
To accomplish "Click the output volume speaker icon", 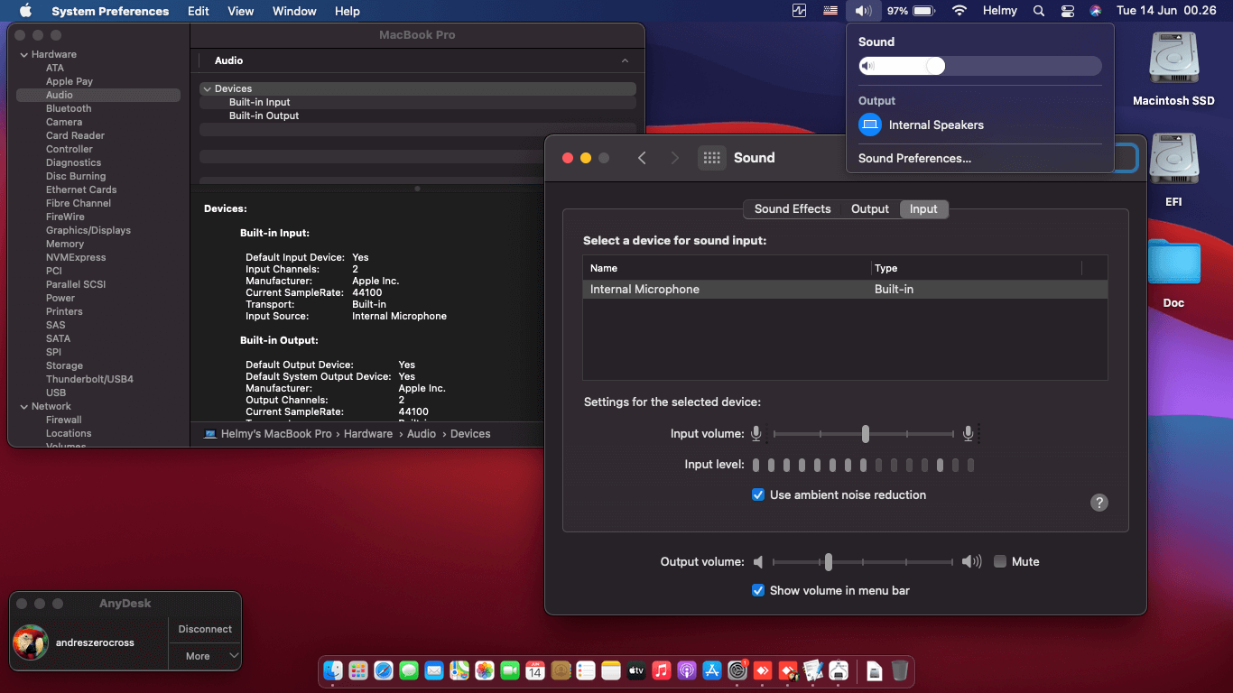I will pos(759,561).
